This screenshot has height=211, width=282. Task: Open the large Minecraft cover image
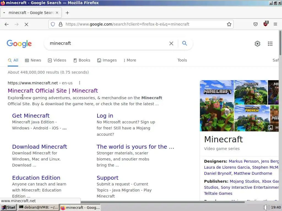tap(217, 106)
